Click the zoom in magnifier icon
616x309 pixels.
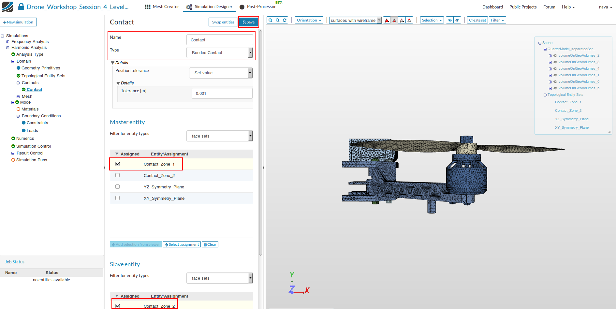point(270,20)
